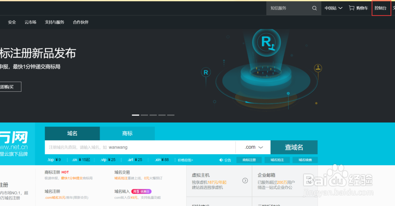Screen dimensions: 395x206
Task: Click the 即购买 banner button
Action: (10, 87)
